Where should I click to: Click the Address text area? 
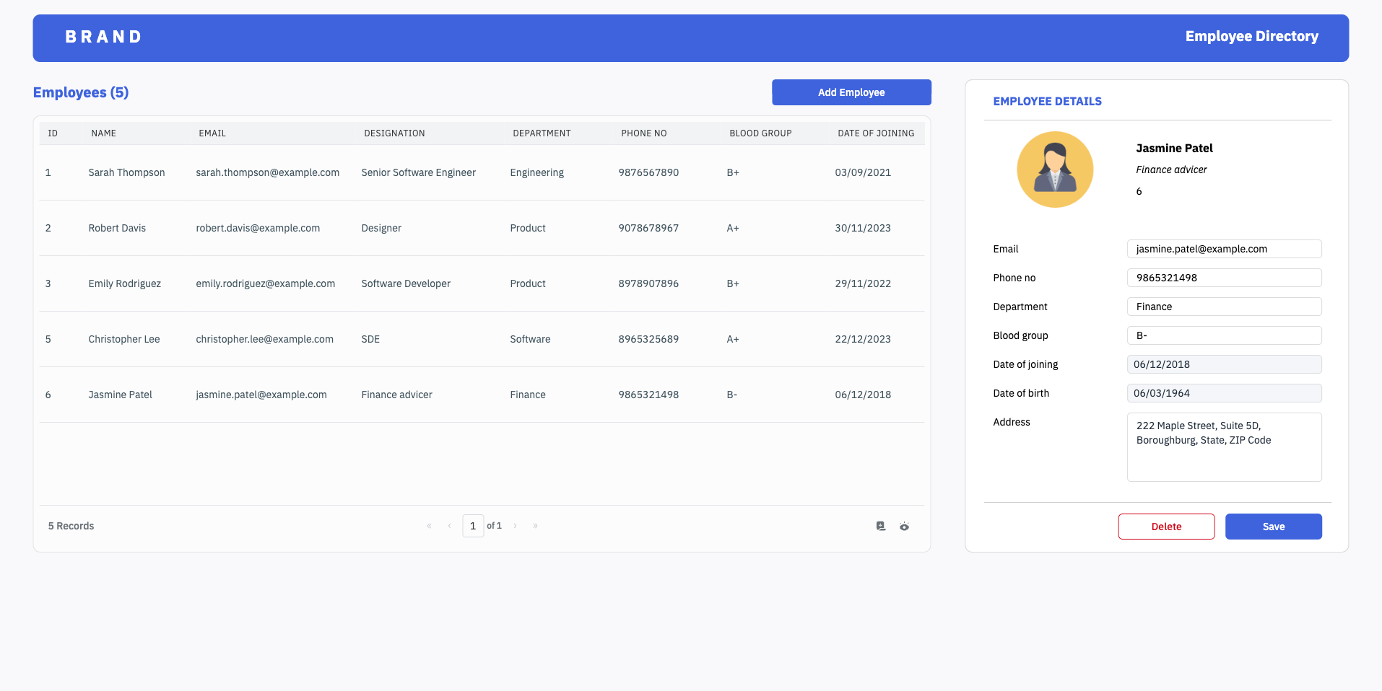[x=1224, y=447]
